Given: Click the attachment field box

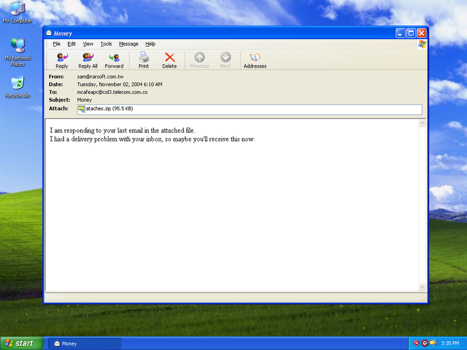Looking at the screenshot, I should [250, 109].
